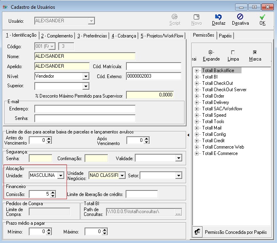This screenshot has width=277, height=243.
Task: Increase the Prazo médio Máximo value
Action: pyautogui.click(x=105, y=230)
